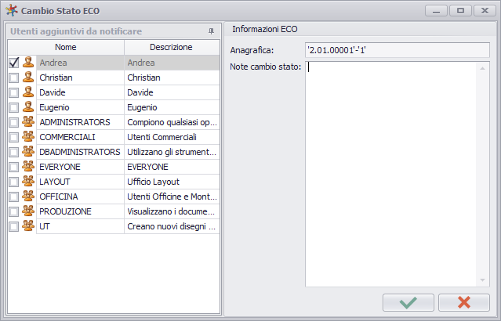
Task: Cancel with the red X button
Action: 464,302
